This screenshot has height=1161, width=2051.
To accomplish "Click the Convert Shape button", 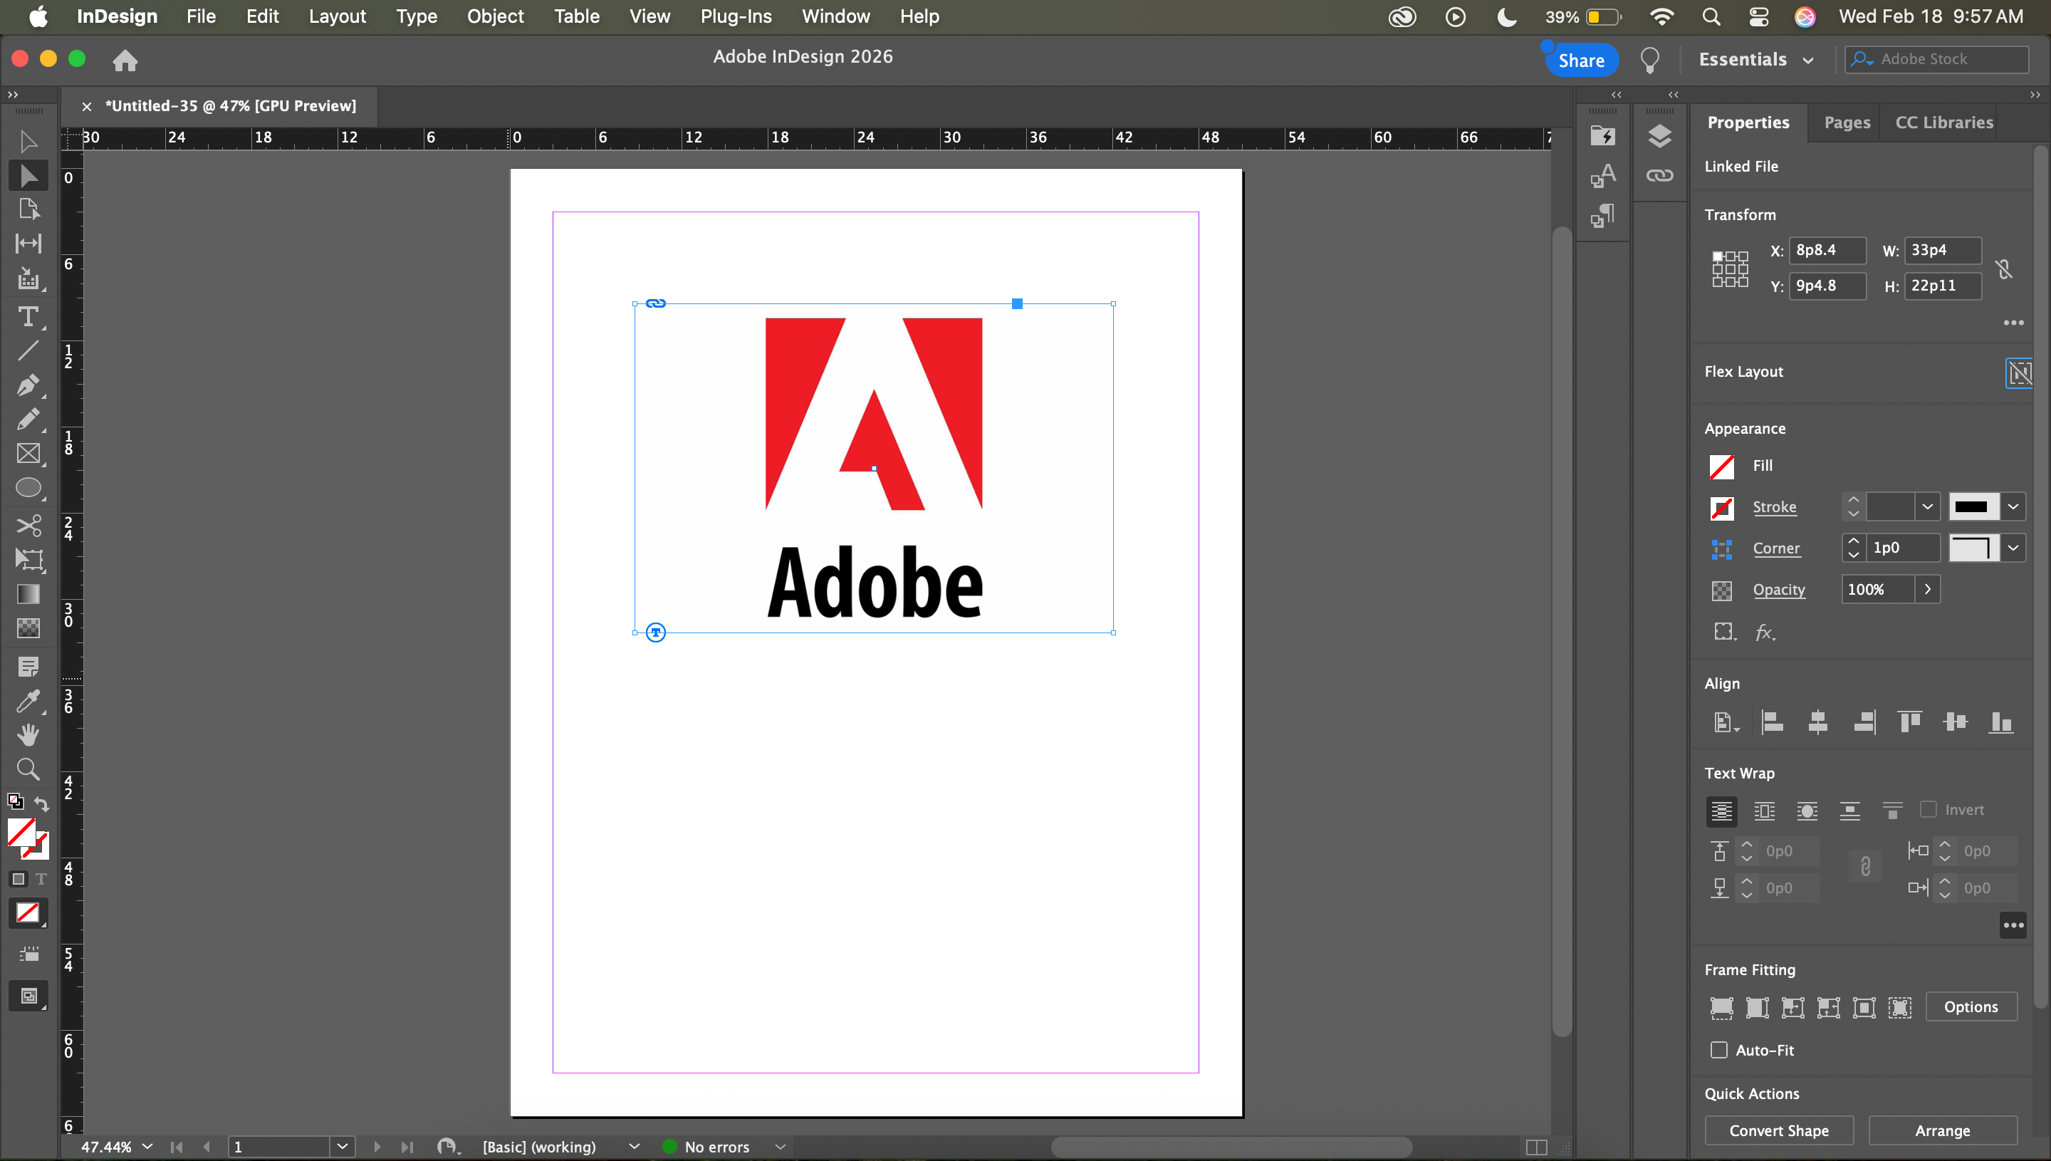I will pos(1778,1130).
